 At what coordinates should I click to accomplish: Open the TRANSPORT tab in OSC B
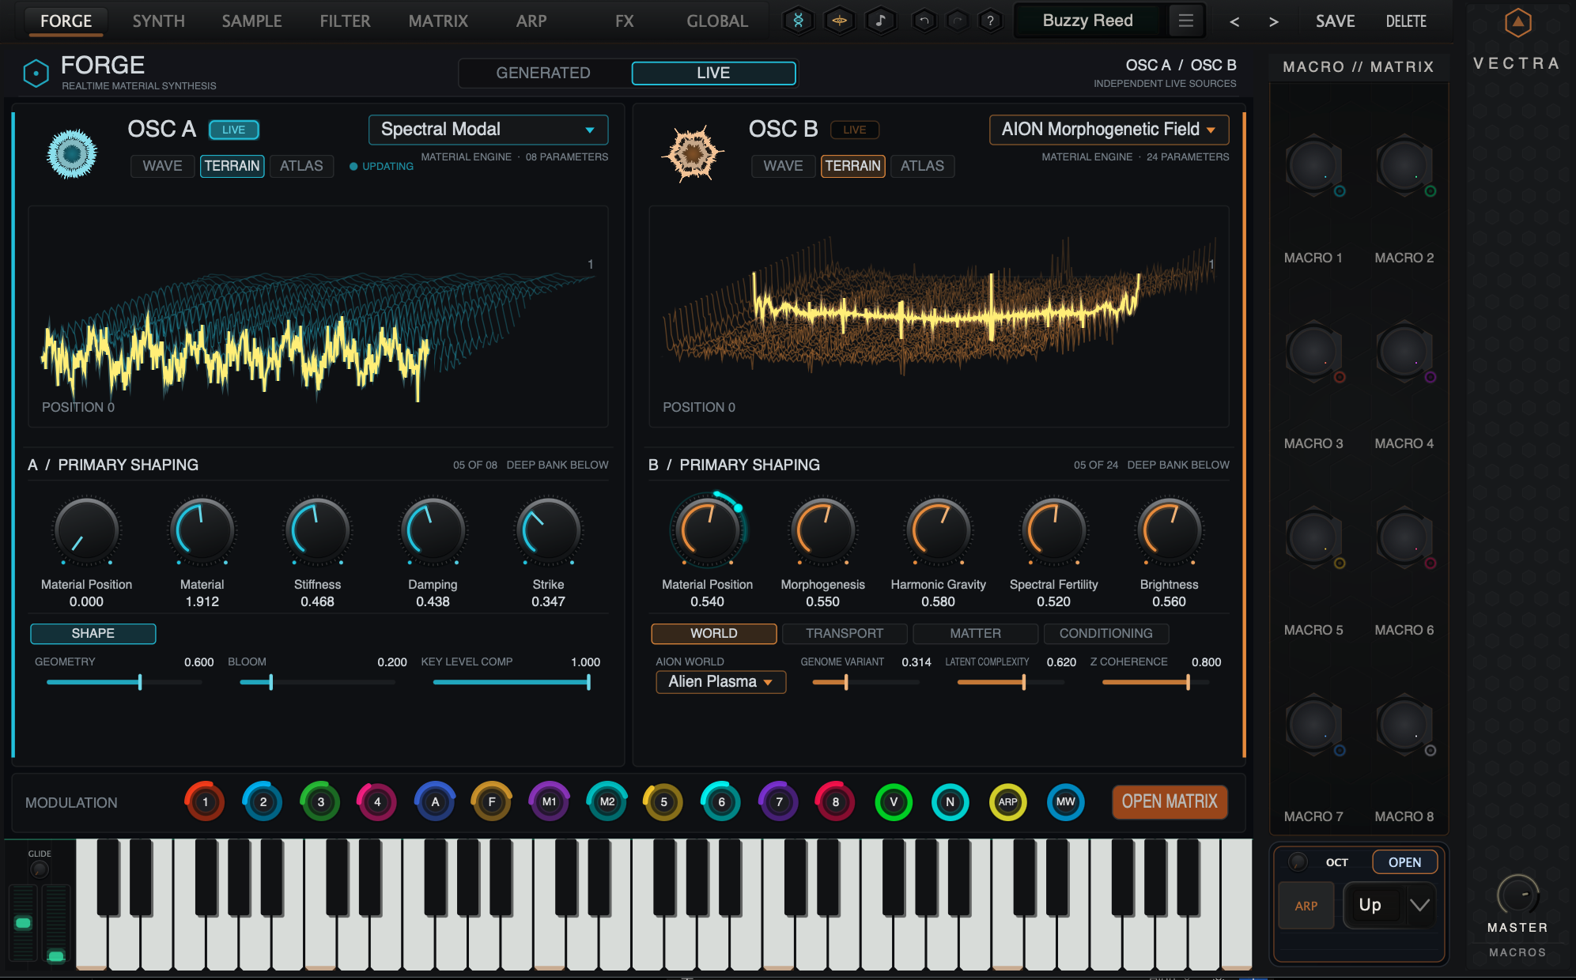pyautogui.click(x=845, y=633)
